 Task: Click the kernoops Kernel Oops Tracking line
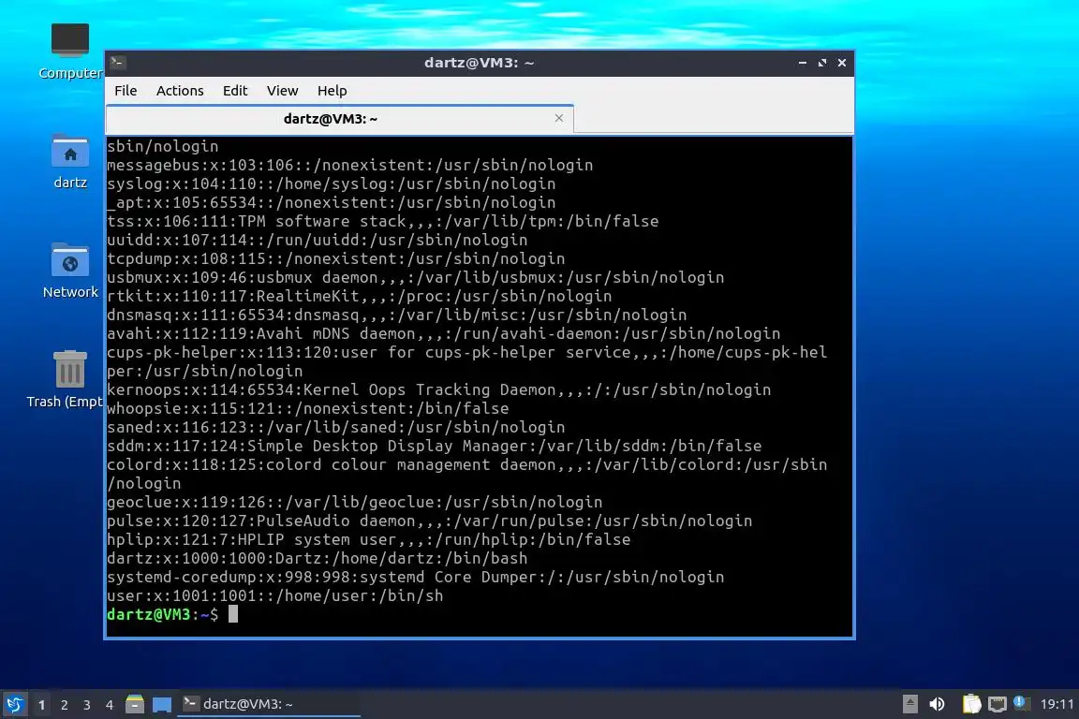click(x=439, y=389)
